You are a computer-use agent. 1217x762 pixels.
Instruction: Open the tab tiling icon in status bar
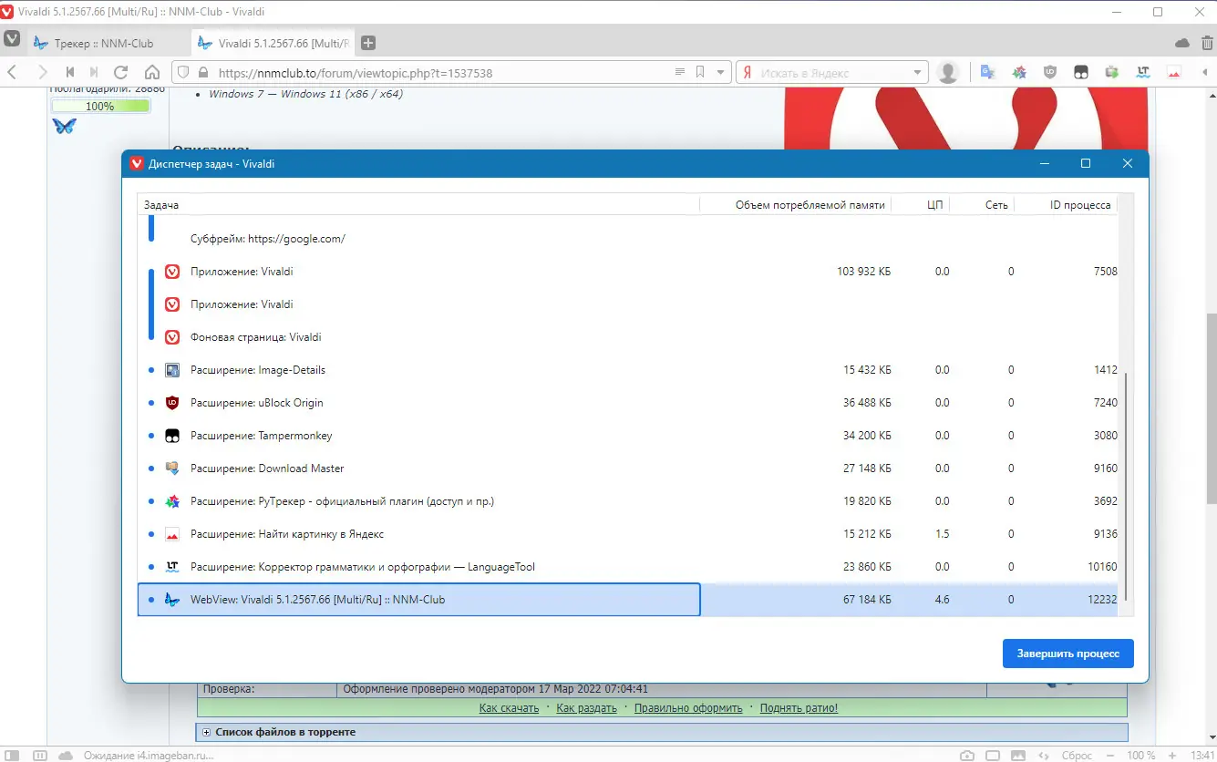(39, 756)
